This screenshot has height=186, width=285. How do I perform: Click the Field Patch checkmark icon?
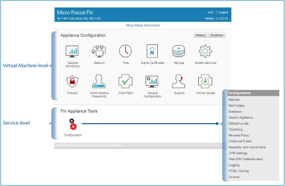(125, 81)
